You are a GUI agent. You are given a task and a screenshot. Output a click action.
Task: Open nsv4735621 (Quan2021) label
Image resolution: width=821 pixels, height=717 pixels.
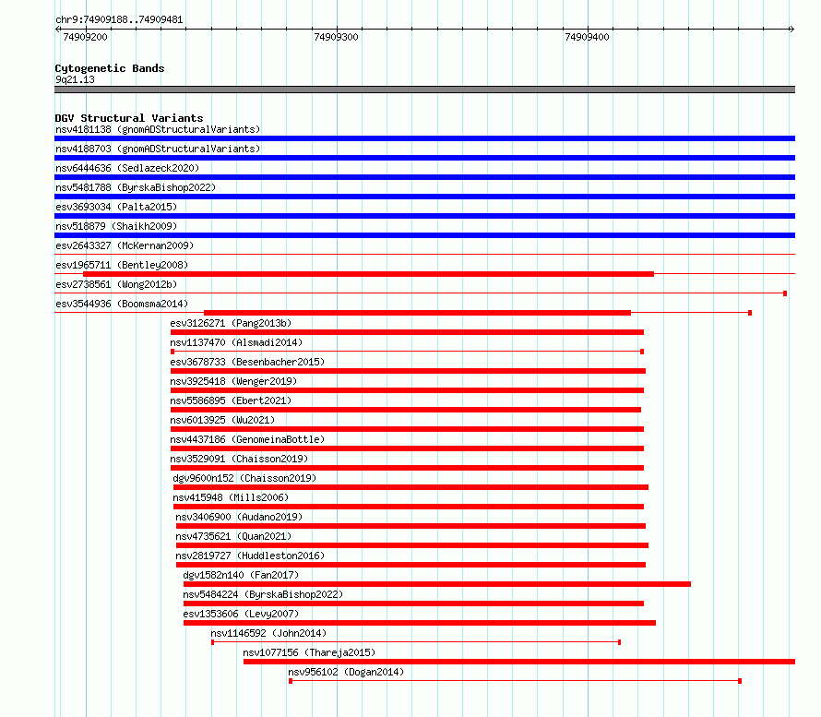pos(233,536)
